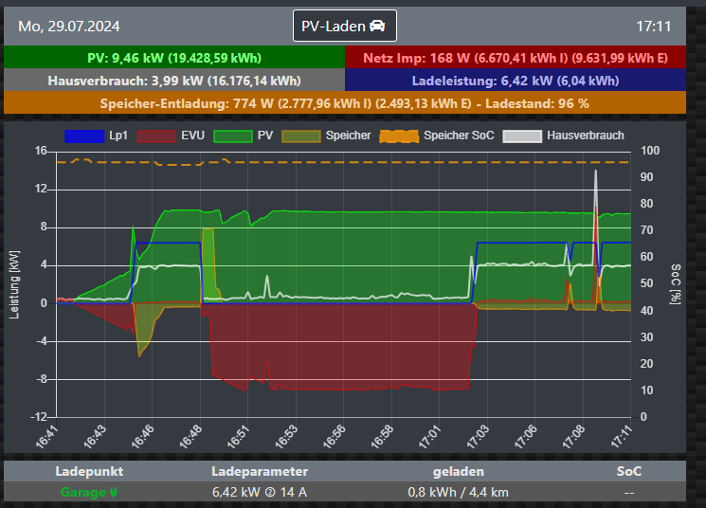Open the Garage charge point link

point(83,492)
